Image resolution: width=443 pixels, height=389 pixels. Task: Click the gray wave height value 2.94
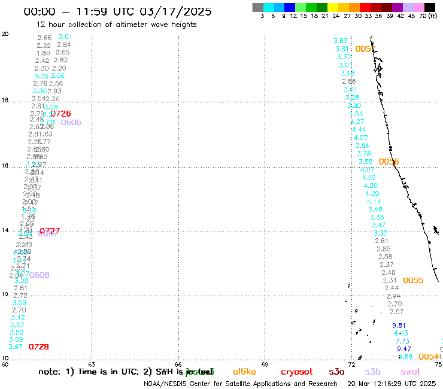(393, 296)
